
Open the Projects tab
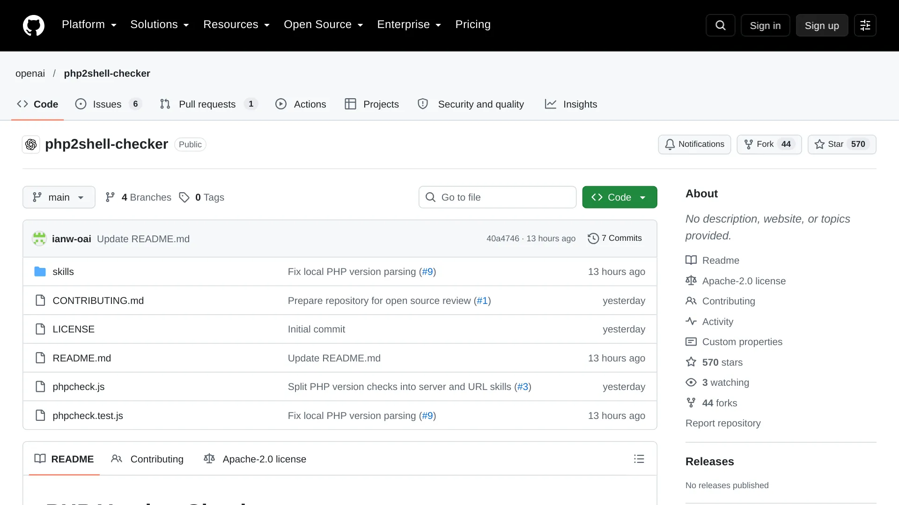click(x=372, y=104)
